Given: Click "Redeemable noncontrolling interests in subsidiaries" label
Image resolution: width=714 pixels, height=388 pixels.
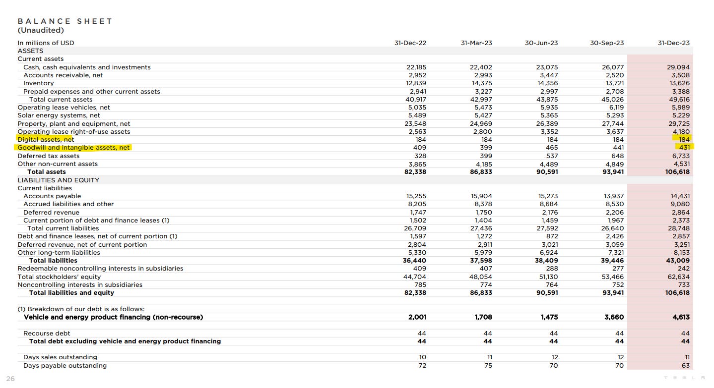Looking at the screenshot, I should (x=100, y=269).
